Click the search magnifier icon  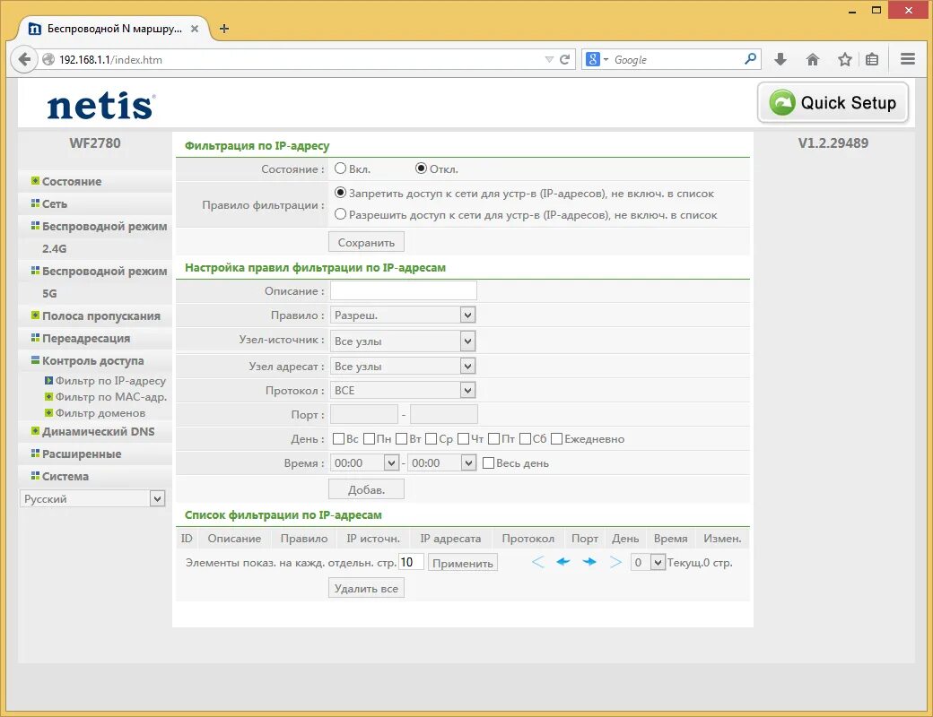(x=750, y=59)
